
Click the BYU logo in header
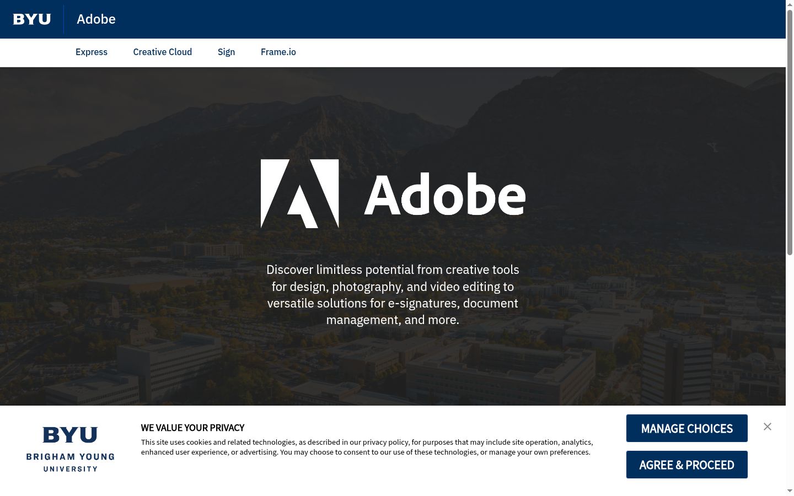pyautogui.click(x=32, y=19)
